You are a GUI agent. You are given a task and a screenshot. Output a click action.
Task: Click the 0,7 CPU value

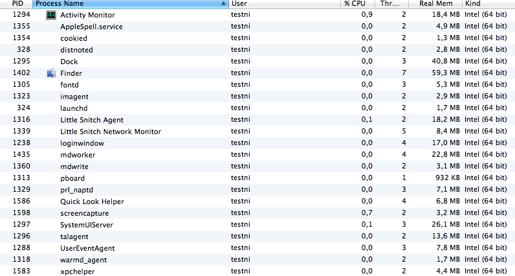367,213
